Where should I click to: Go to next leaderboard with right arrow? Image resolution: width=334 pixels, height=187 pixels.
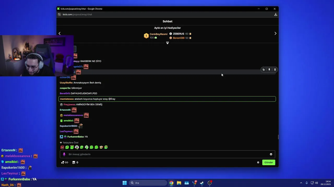pos(276,34)
